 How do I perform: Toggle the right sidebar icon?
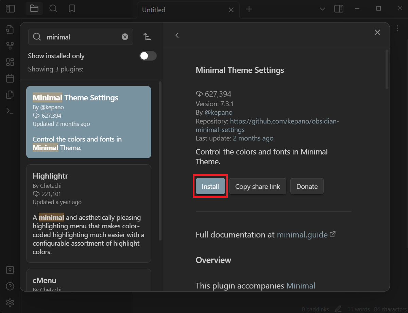pyautogui.click(x=339, y=9)
